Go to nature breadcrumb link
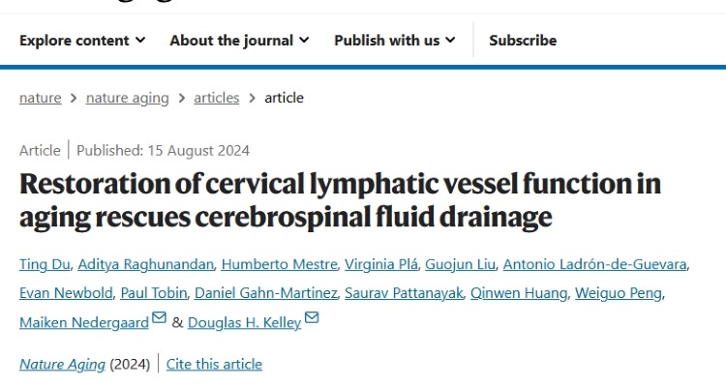The width and height of the screenshot is (726, 387). click(x=40, y=98)
